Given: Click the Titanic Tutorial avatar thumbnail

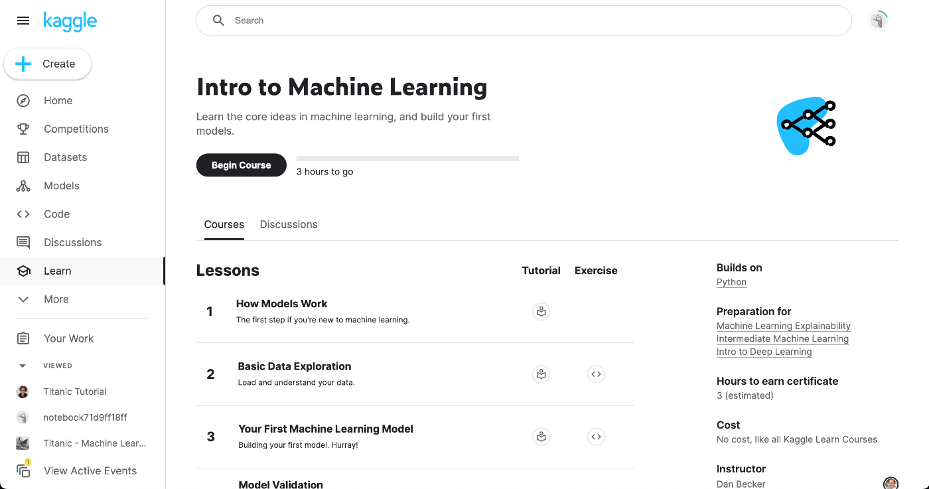Looking at the screenshot, I should 23,391.
